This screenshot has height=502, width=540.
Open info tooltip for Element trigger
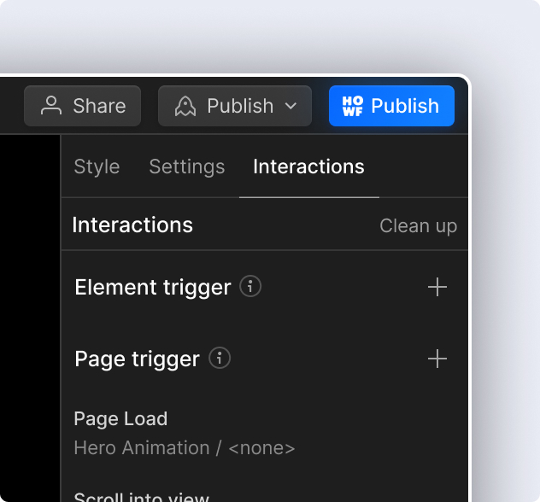pyautogui.click(x=250, y=286)
